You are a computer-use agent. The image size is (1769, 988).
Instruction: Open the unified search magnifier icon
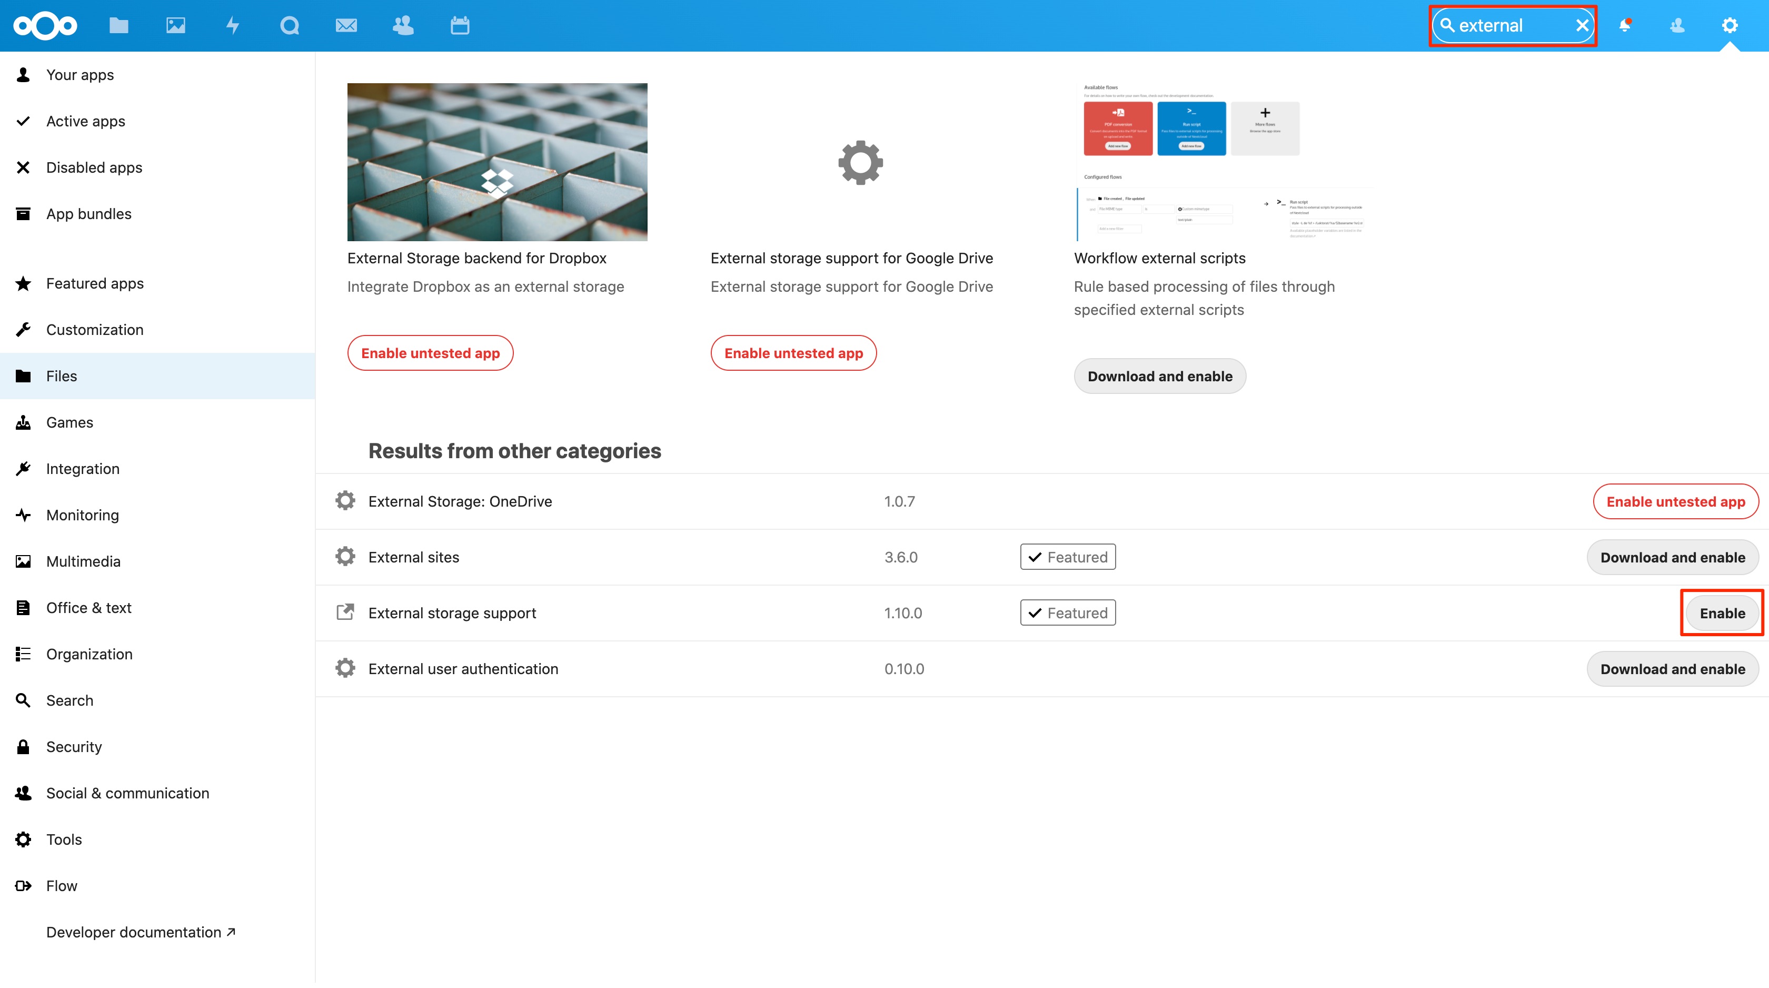(x=289, y=25)
